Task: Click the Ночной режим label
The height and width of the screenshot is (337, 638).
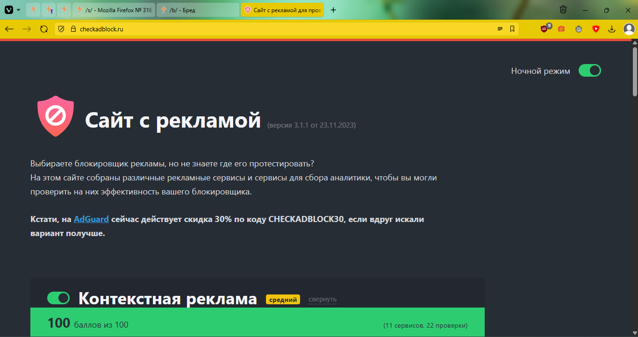Action: [x=541, y=71]
